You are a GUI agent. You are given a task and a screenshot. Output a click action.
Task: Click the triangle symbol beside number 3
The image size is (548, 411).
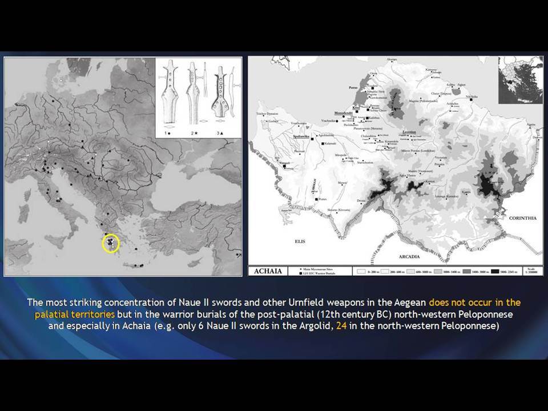click(x=222, y=133)
